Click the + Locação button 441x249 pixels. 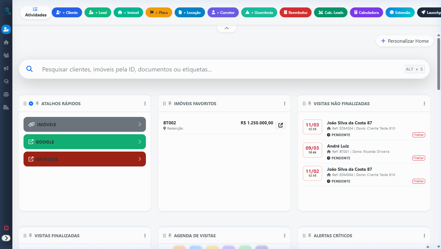click(x=190, y=12)
